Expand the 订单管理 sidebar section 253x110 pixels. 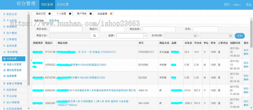[x=14, y=39]
